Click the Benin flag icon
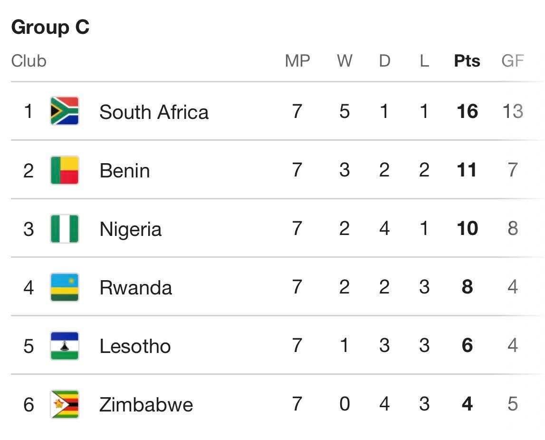Screen dimensions: 545x440 tap(65, 170)
